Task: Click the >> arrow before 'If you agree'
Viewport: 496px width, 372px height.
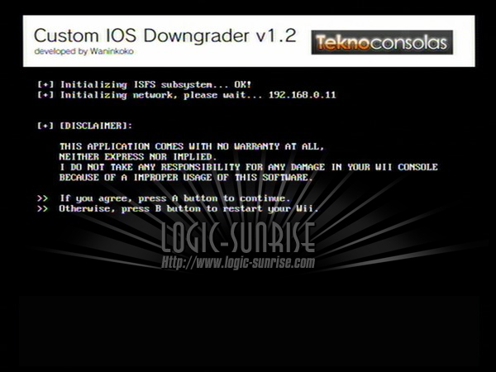Action: (43, 198)
